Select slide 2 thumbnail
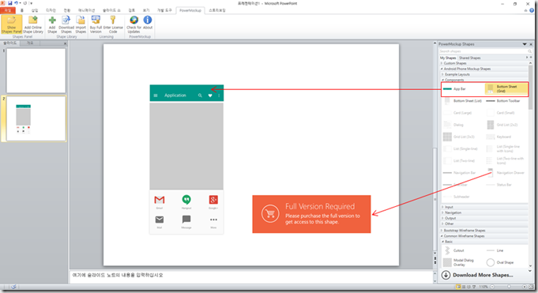Screen dimensions: 538x293 point(36,118)
